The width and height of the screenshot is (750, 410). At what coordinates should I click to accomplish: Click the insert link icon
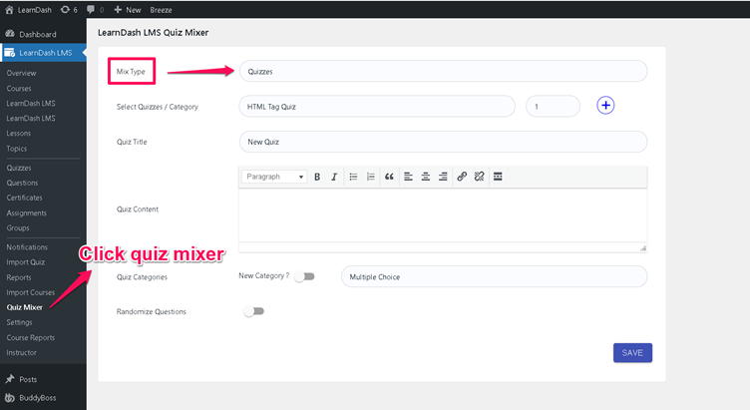pos(461,177)
